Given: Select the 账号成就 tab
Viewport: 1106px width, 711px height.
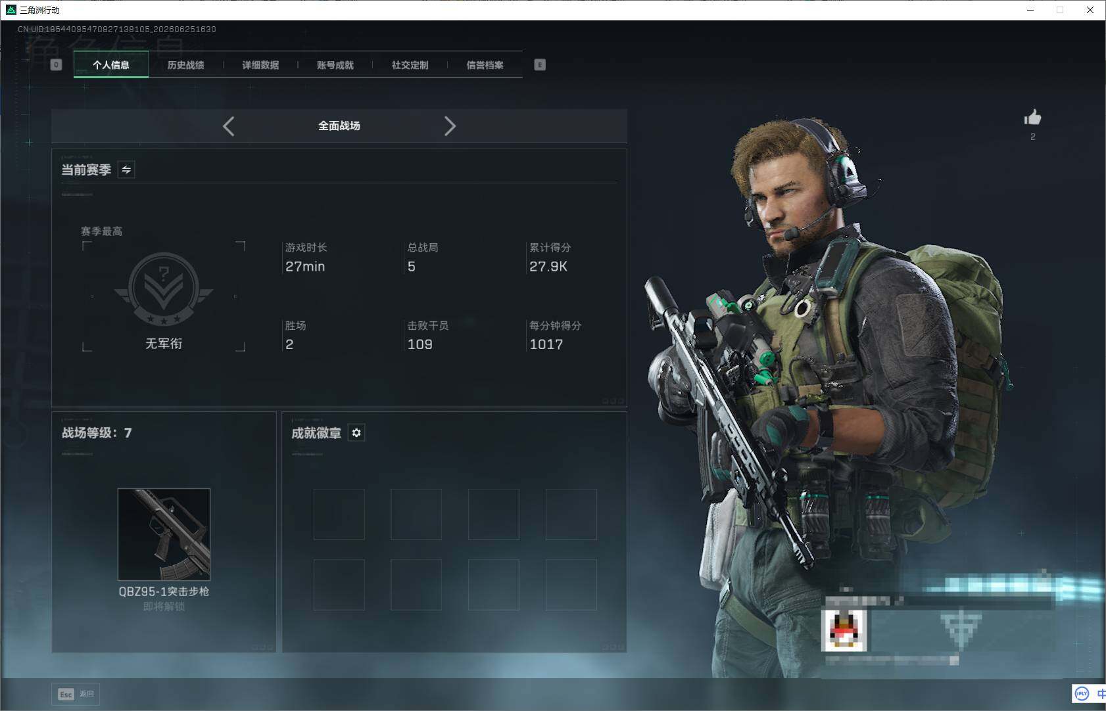Looking at the screenshot, I should 335,65.
